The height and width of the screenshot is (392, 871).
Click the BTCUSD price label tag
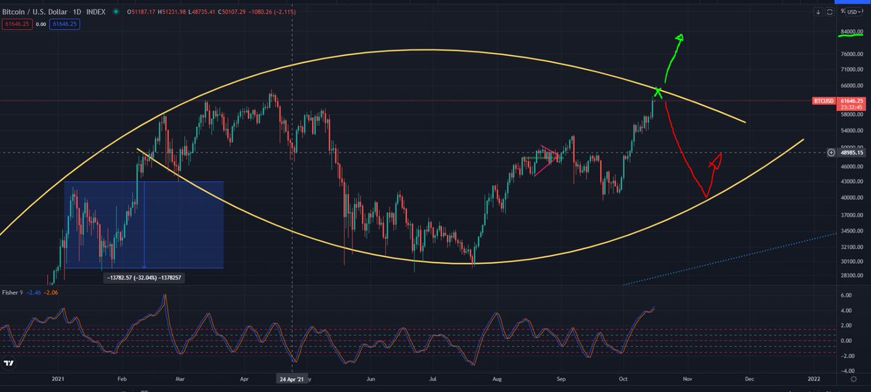click(824, 102)
